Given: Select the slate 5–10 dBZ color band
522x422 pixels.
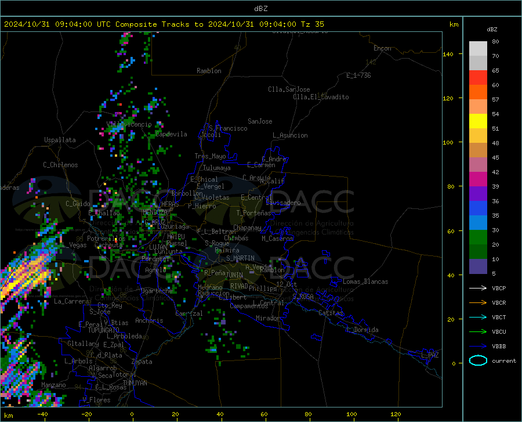Looking at the screenshot, I should (x=478, y=266).
